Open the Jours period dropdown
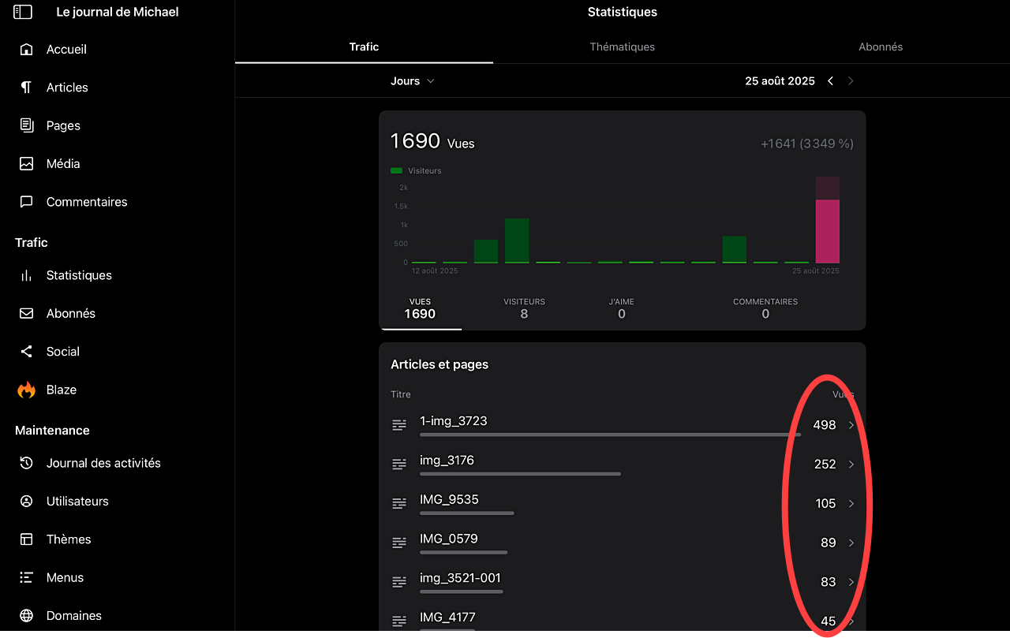This screenshot has height=638, width=1010. click(413, 81)
